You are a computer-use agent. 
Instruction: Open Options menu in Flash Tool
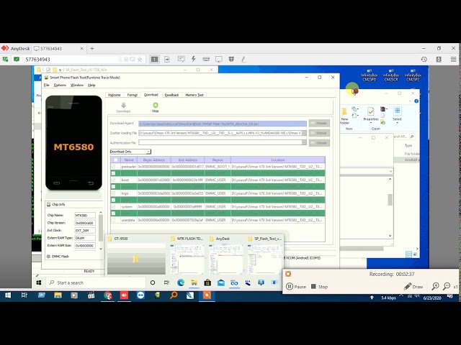[x=60, y=85]
